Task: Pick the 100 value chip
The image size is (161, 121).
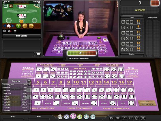Action: point(93,117)
